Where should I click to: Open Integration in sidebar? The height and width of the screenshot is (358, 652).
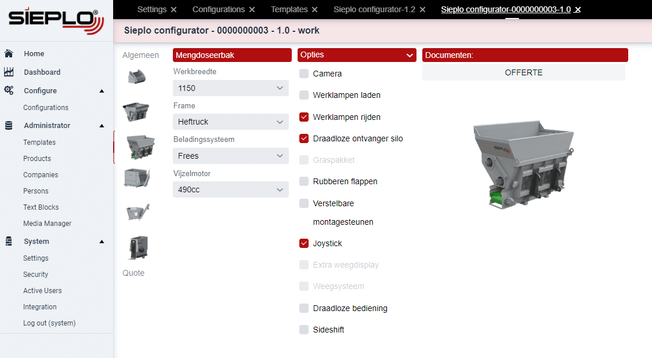pyautogui.click(x=40, y=306)
